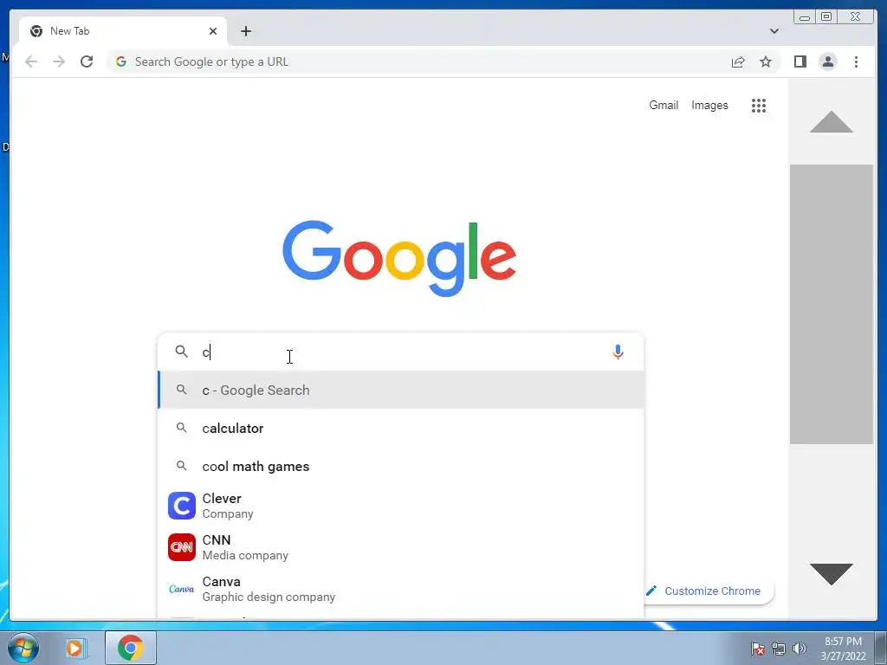Pick the Canva Graphic design company text
Image resolution: width=887 pixels, height=665 pixels.
[x=269, y=589]
